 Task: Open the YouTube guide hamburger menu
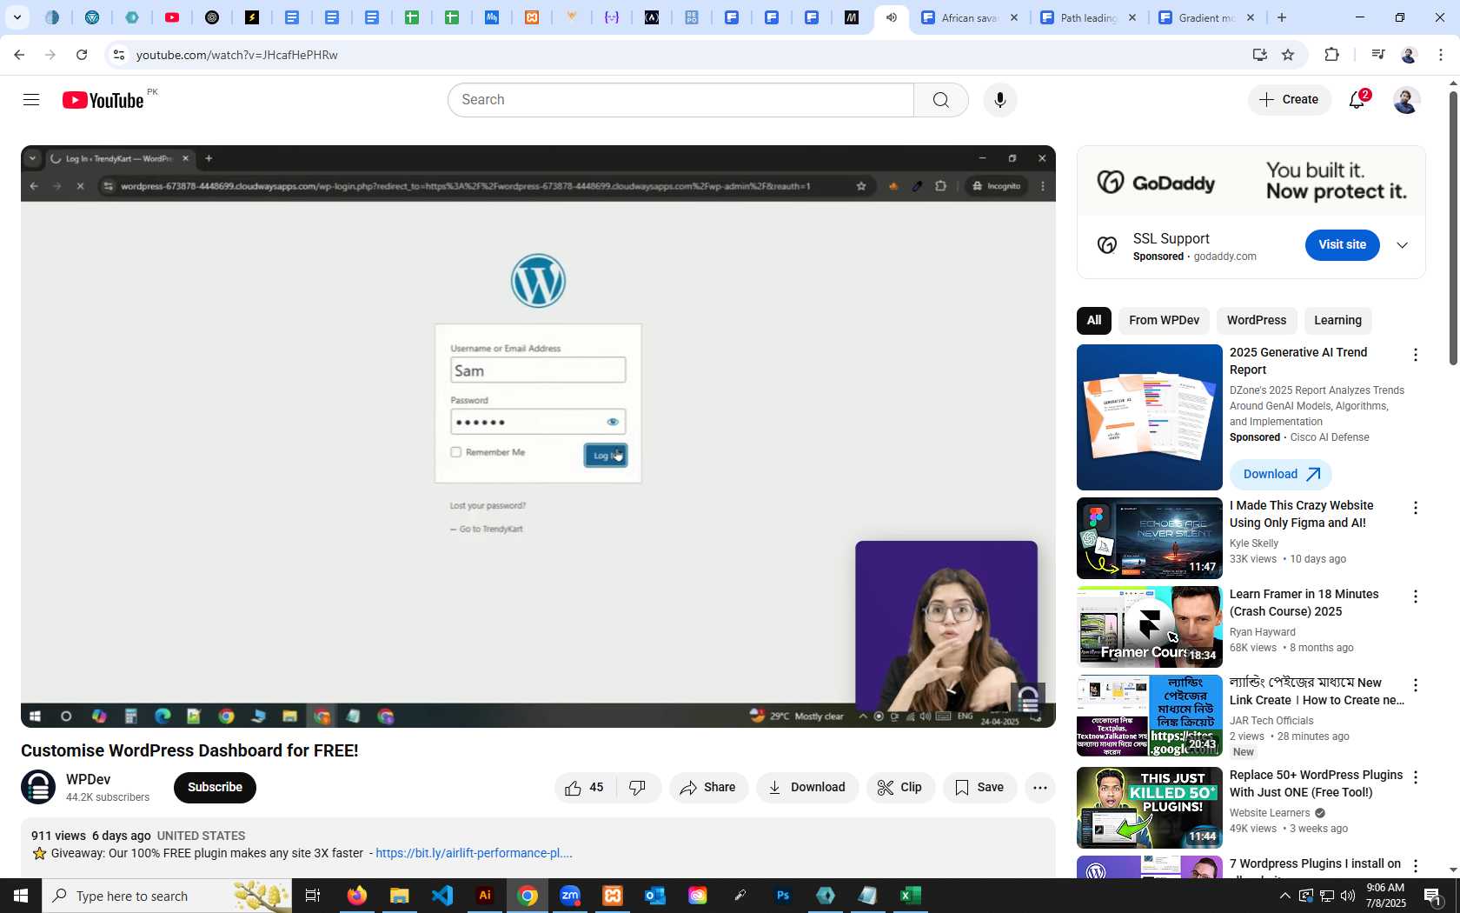pyautogui.click(x=31, y=100)
